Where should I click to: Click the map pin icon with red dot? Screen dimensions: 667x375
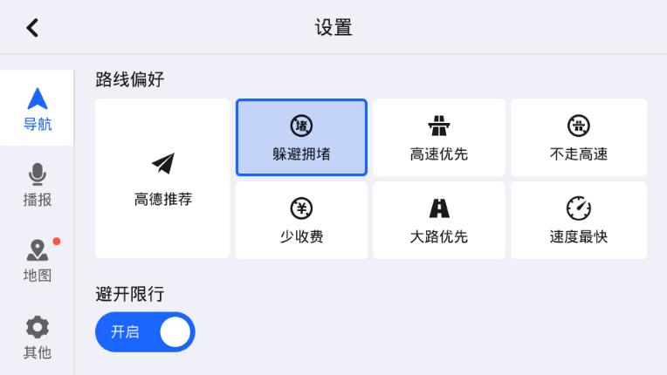[38, 251]
